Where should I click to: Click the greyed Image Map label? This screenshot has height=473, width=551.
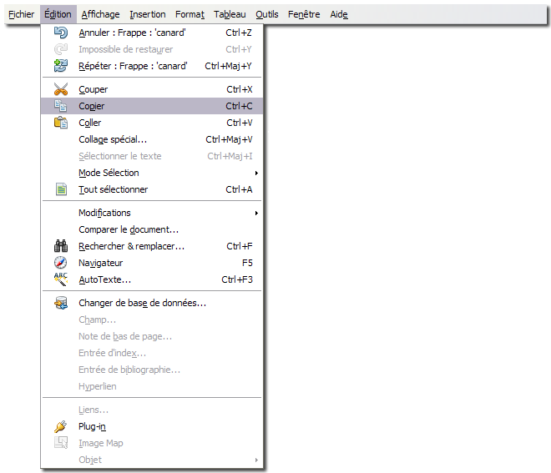101,443
